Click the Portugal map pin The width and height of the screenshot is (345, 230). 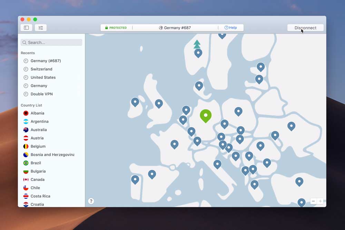[135, 180]
